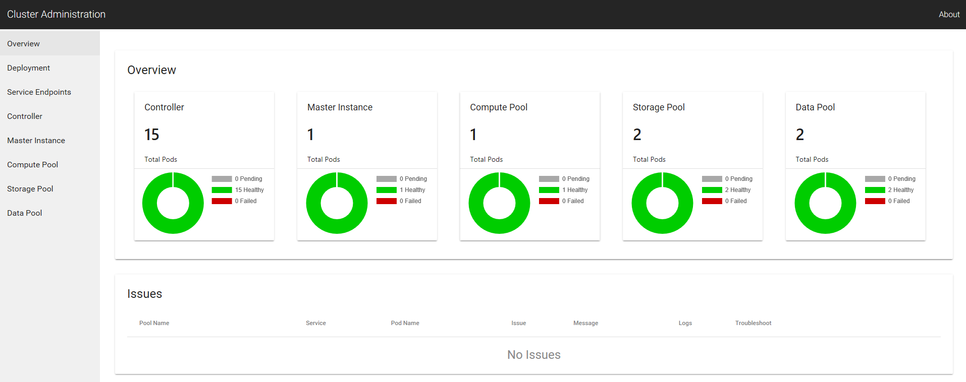Click the red Failed swatch in Data Pool card

click(875, 201)
